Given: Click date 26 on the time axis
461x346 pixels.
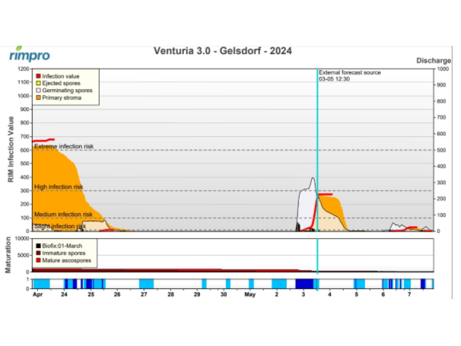Looking at the screenshot, I should click(x=117, y=294).
